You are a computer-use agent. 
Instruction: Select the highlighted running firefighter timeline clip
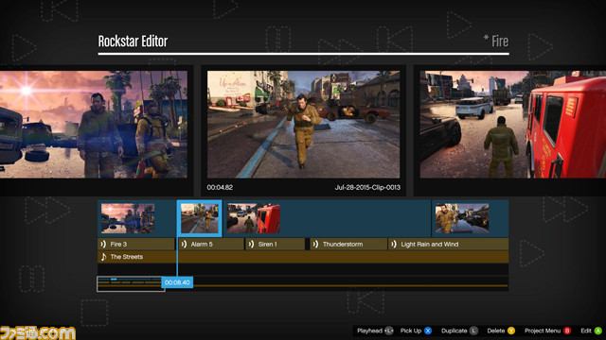tap(200, 218)
